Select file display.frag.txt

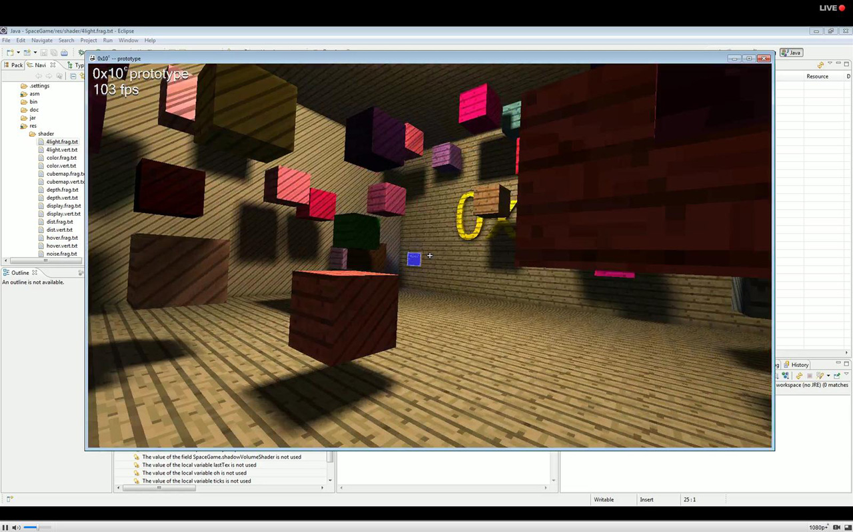point(59,206)
